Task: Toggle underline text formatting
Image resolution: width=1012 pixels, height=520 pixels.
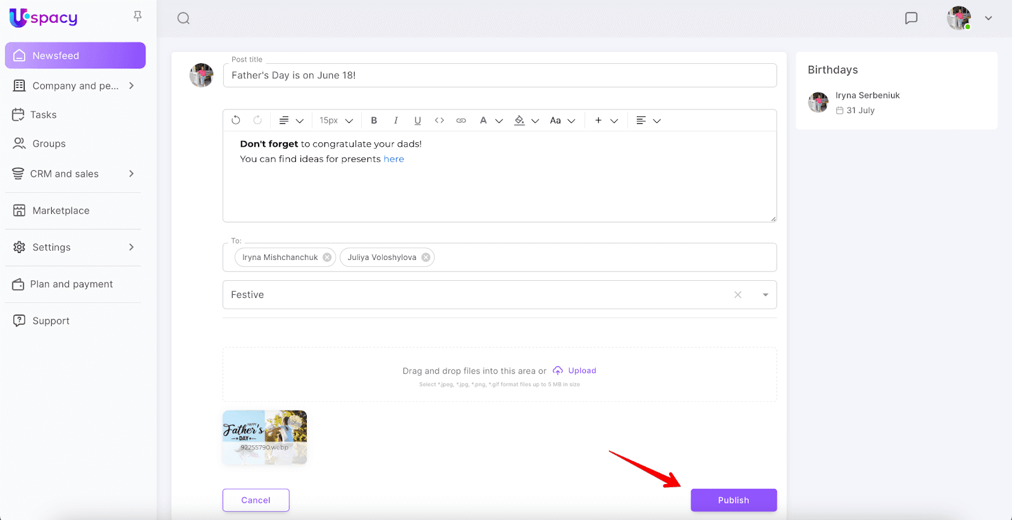Action: point(417,120)
